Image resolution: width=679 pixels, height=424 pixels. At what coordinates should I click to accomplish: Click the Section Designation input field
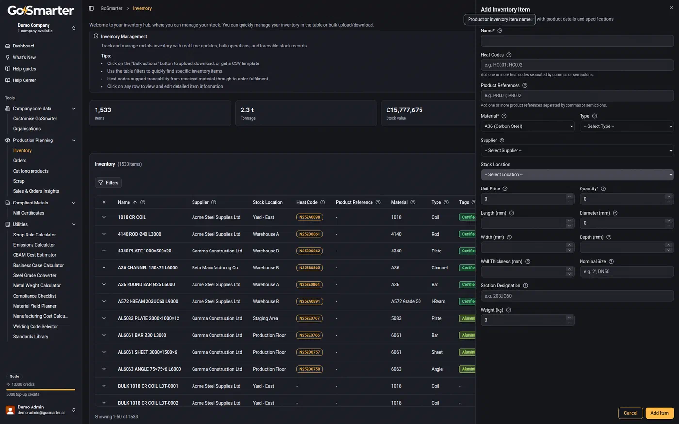577,296
